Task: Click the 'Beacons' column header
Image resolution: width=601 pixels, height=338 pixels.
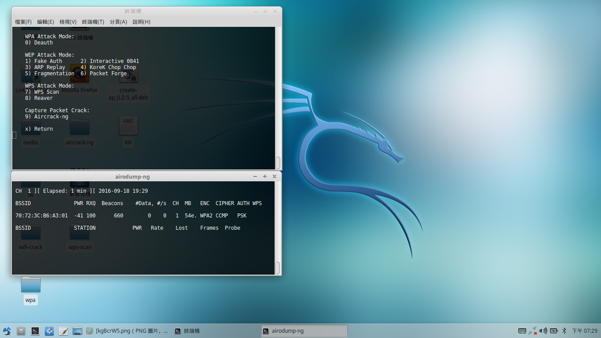Action: 113,203
